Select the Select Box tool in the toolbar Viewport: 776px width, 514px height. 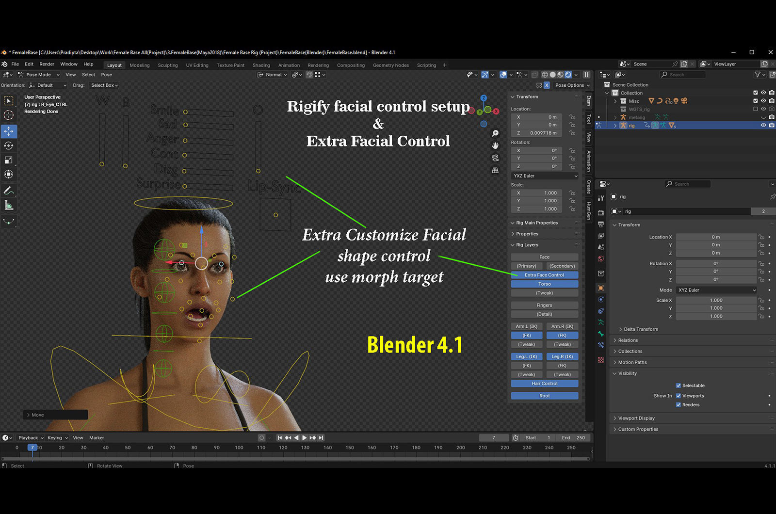[9, 101]
